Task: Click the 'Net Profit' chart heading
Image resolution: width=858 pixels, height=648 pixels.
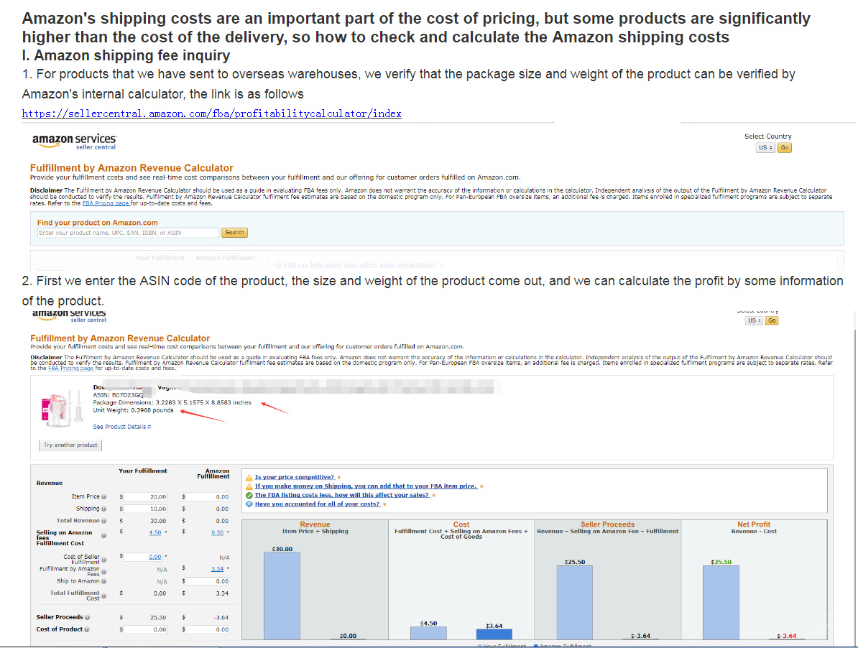Action: click(x=754, y=524)
